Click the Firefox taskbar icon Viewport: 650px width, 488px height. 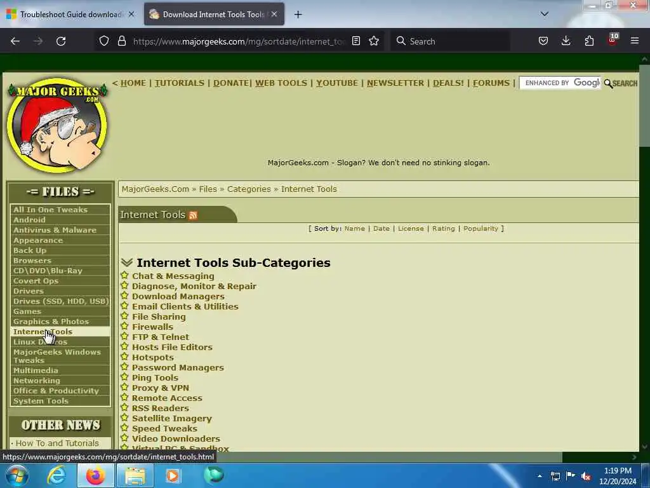95,475
